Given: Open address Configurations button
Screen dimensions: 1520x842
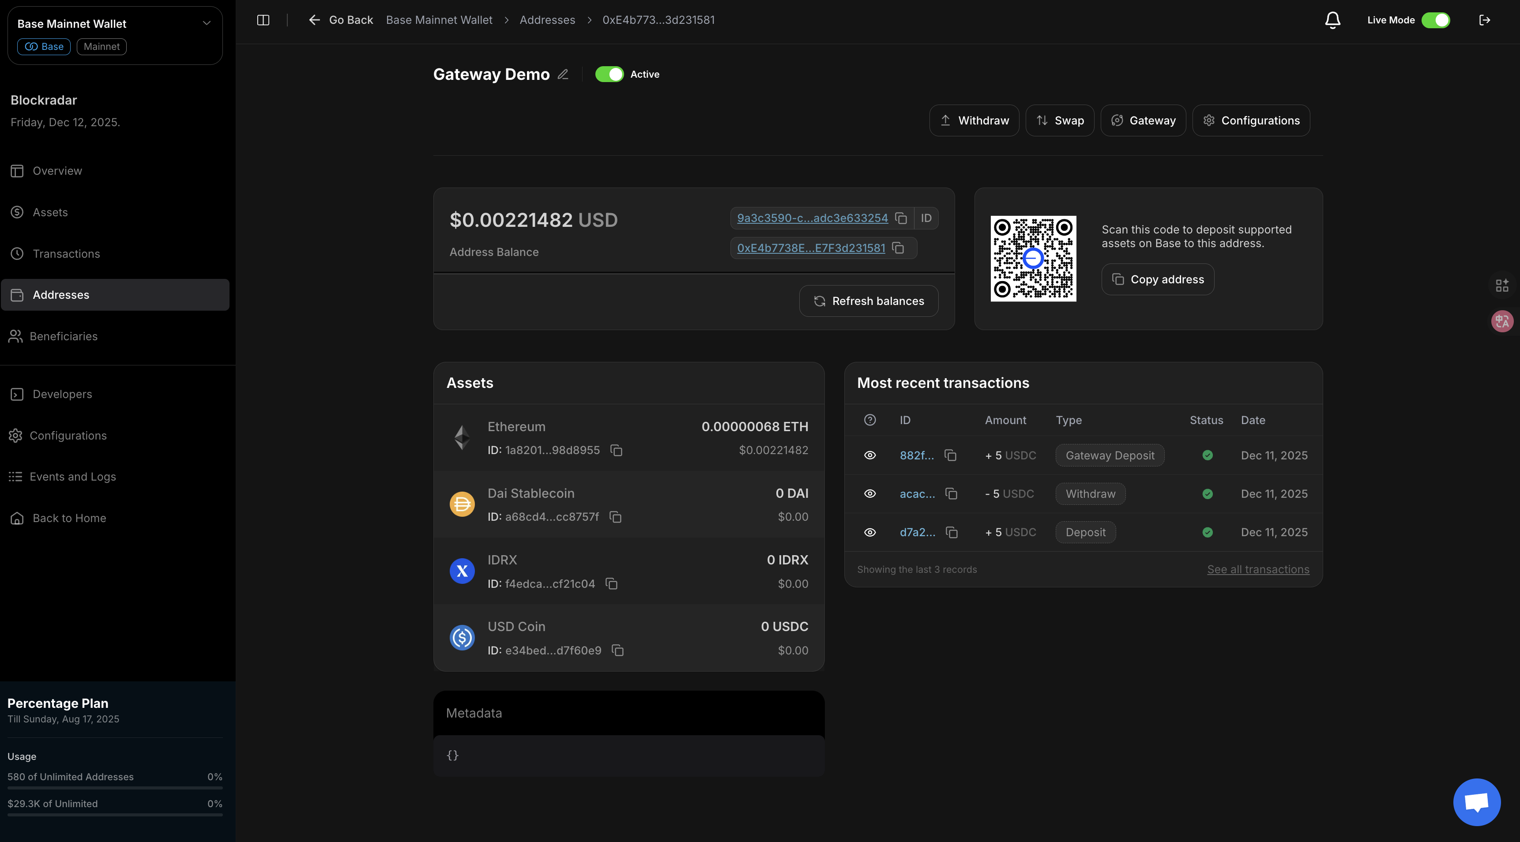Looking at the screenshot, I should click(x=1251, y=120).
